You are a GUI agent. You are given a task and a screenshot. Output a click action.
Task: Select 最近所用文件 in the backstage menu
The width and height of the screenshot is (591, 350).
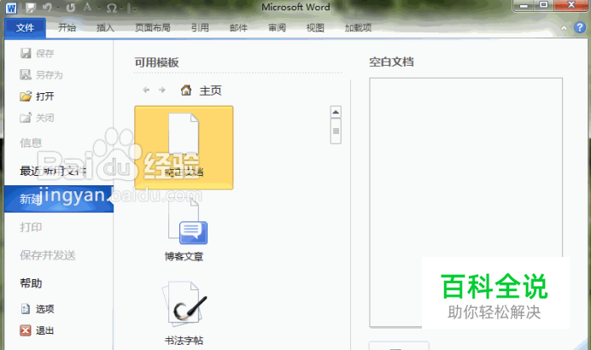53,172
